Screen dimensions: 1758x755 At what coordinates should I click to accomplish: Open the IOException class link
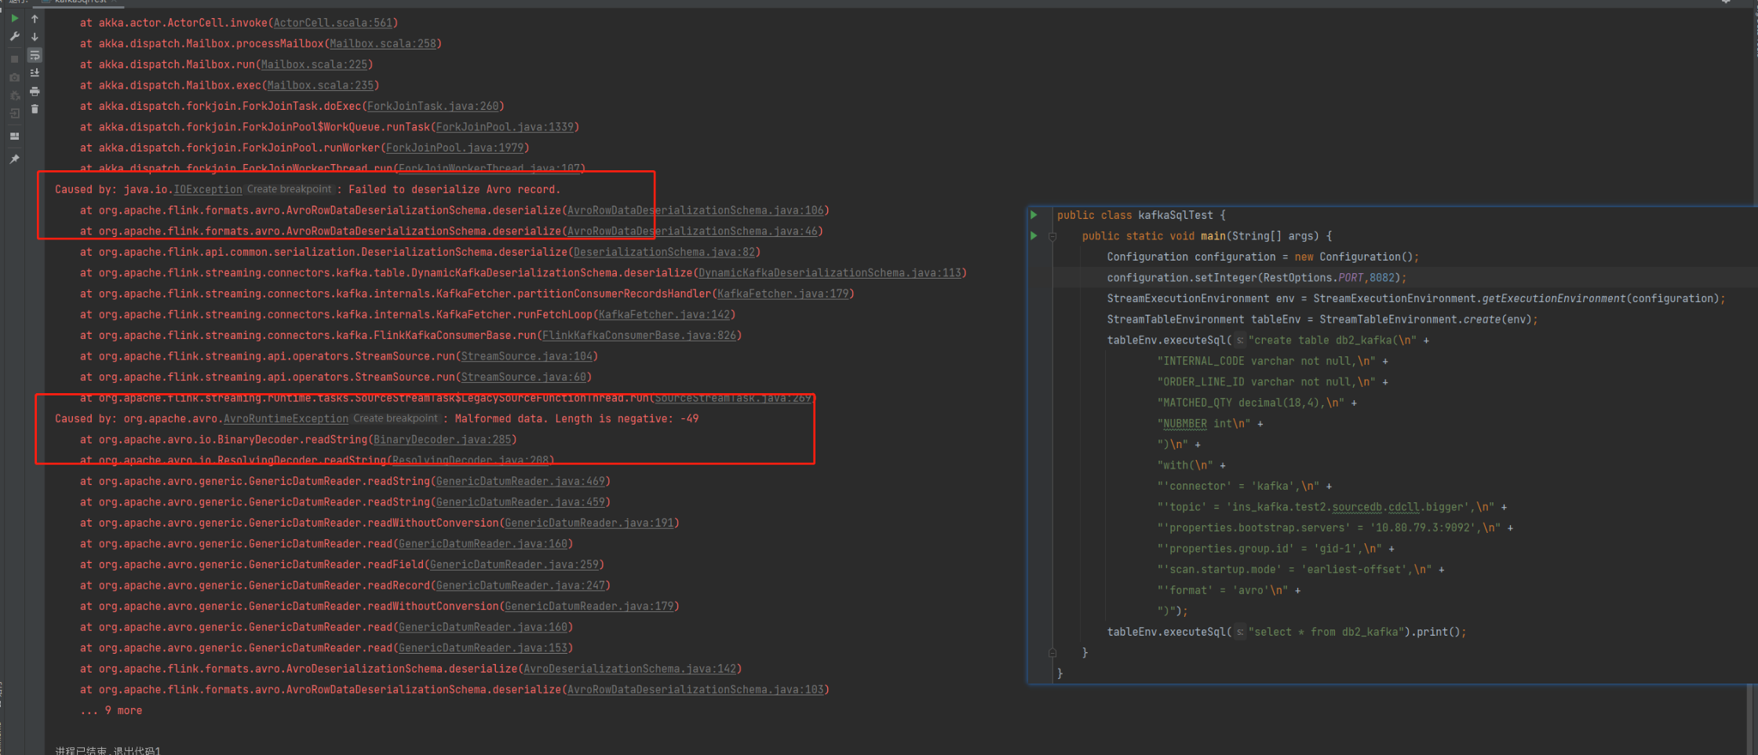208,189
